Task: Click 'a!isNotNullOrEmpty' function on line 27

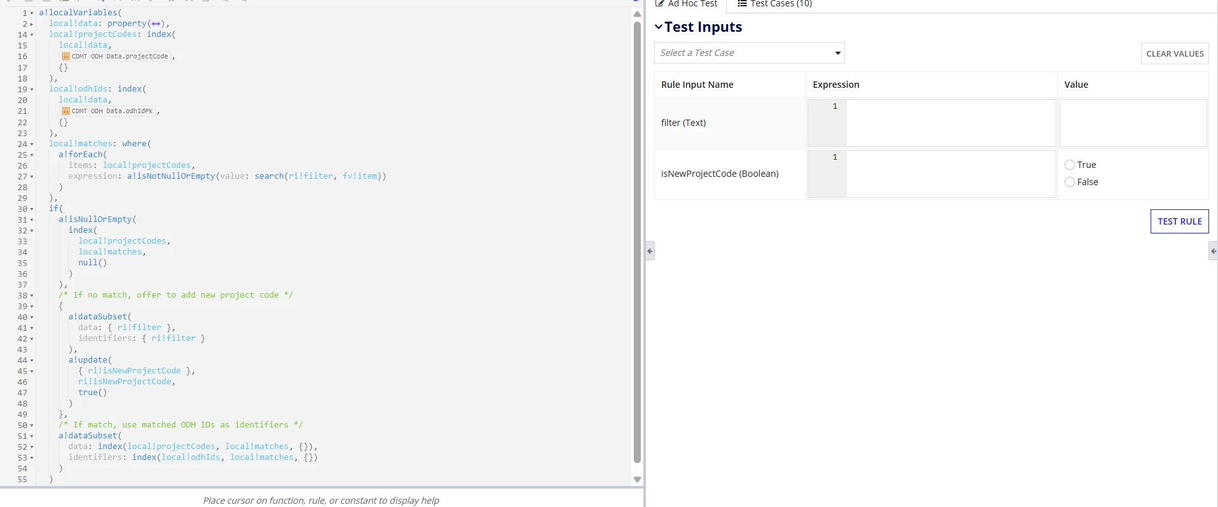Action: (x=171, y=176)
